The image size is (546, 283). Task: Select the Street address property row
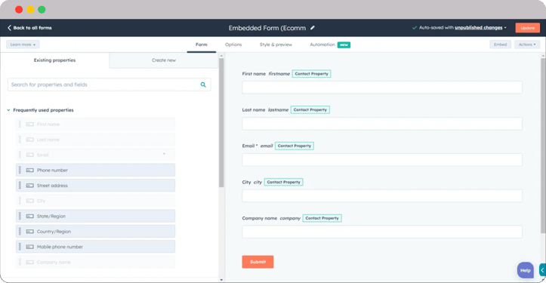point(95,186)
